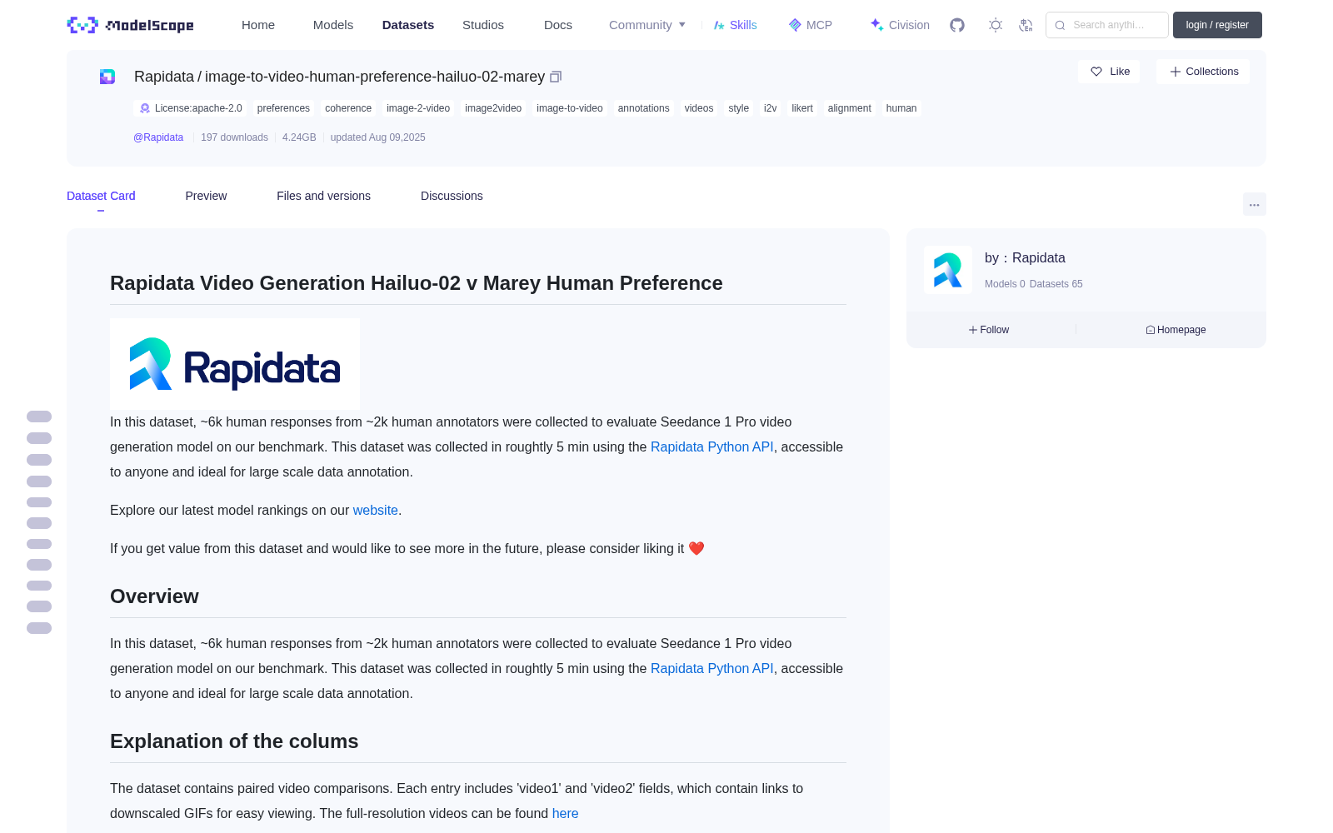
Task: Click the 'updated Aug 09,2025' text
Action: pyautogui.click(x=378, y=137)
